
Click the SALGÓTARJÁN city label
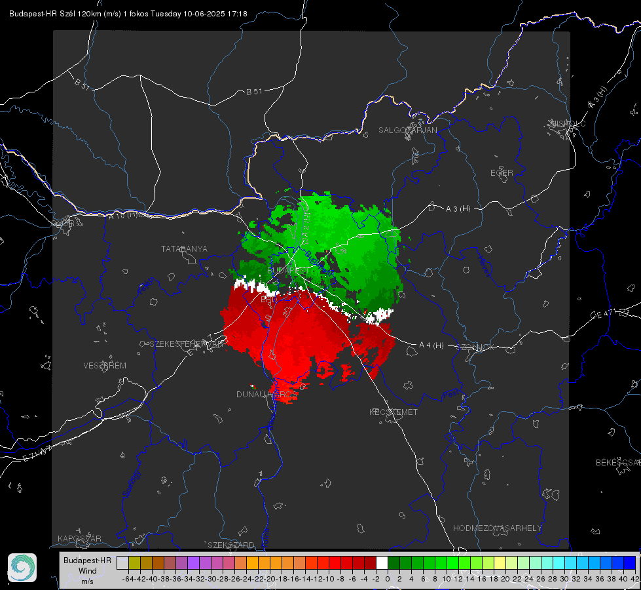407,130
